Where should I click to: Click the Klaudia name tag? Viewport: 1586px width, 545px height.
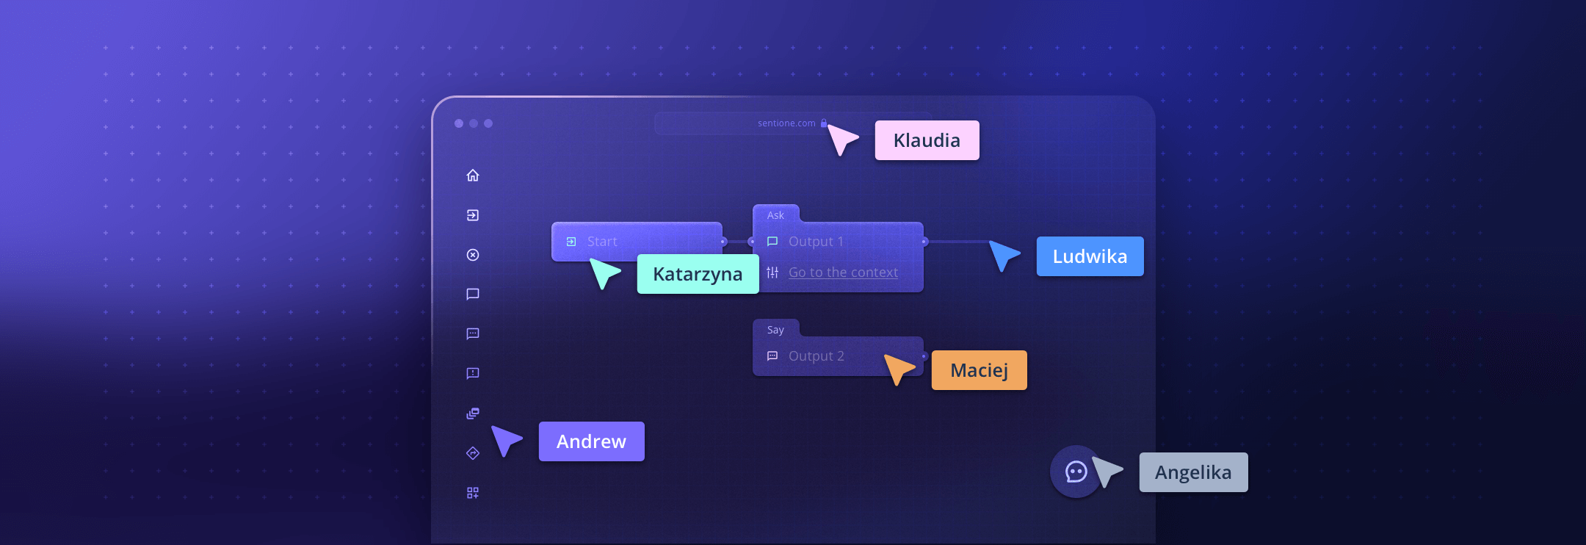927,140
